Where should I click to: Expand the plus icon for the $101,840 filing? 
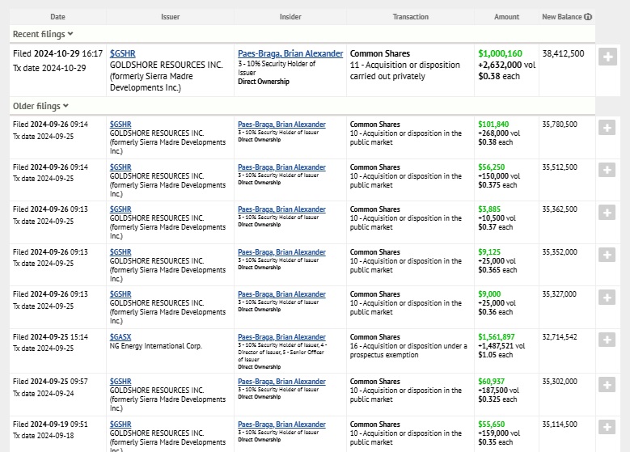pos(607,128)
